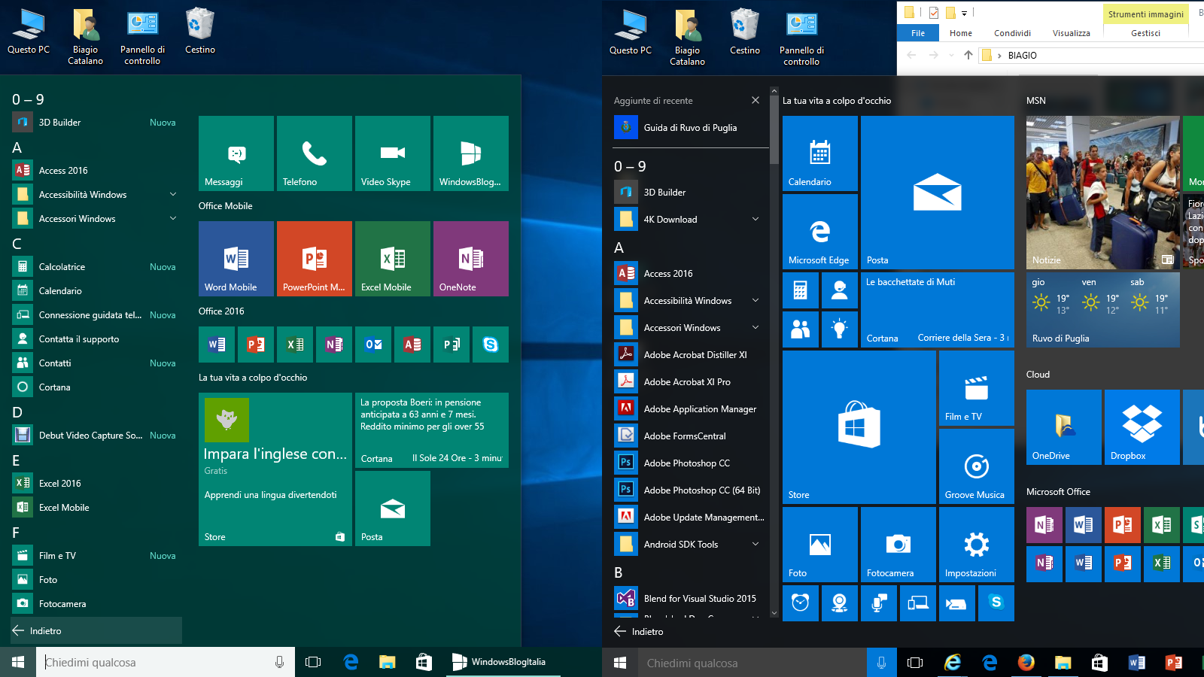1204x677 pixels.
Task: Open the Impara l'inglese Store tile
Action: coord(275,469)
